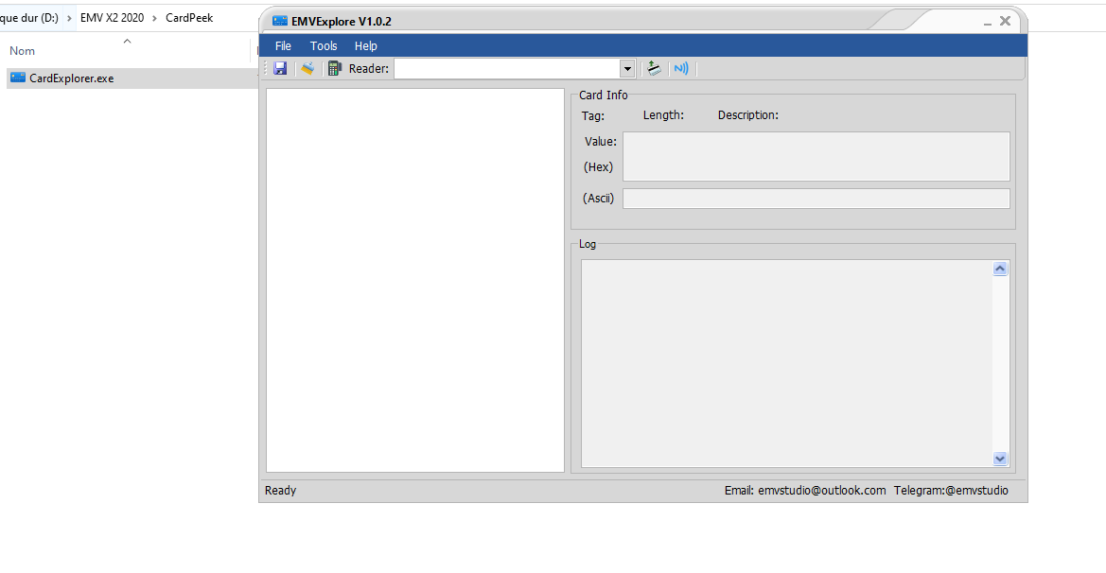This screenshot has height=573, width=1106.
Task: Click the Nom column header in Explorer
Action: tap(22, 51)
